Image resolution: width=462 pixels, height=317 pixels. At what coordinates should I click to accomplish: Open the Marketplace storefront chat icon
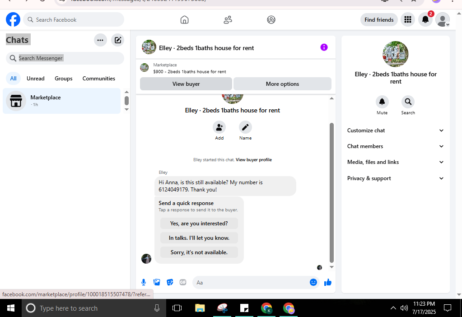click(x=16, y=101)
